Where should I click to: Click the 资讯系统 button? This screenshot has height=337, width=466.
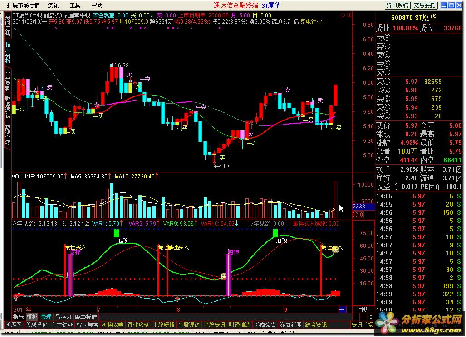[397, 5]
